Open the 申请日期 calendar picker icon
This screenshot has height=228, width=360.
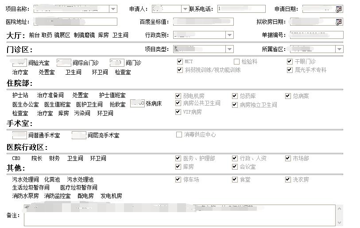(339, 9)
